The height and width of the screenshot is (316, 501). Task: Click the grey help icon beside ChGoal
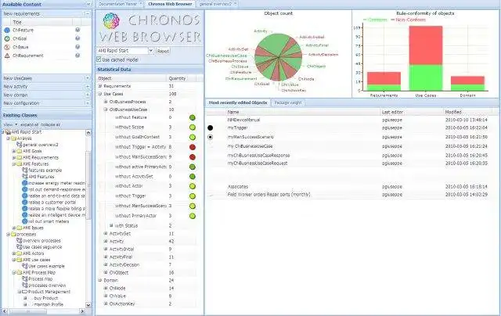coord(77,38)
